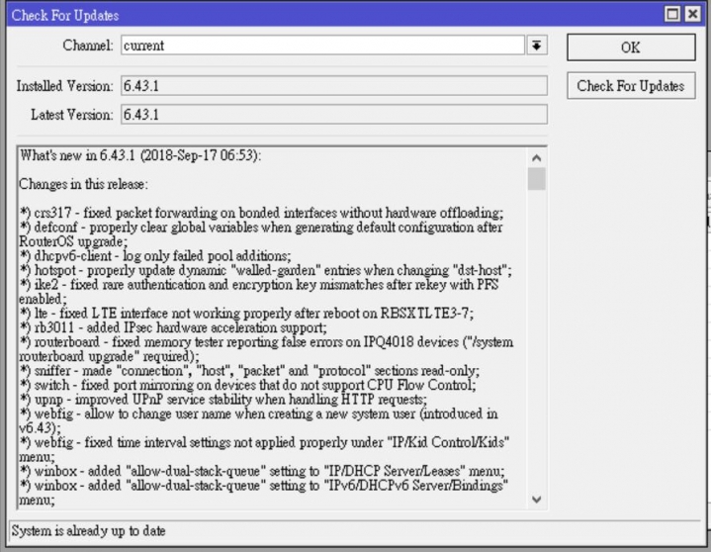The height and width of the screenshot is (552, 712).
Task: Click the changelog scroll up arrow
Action: click(x=537, y=157)
